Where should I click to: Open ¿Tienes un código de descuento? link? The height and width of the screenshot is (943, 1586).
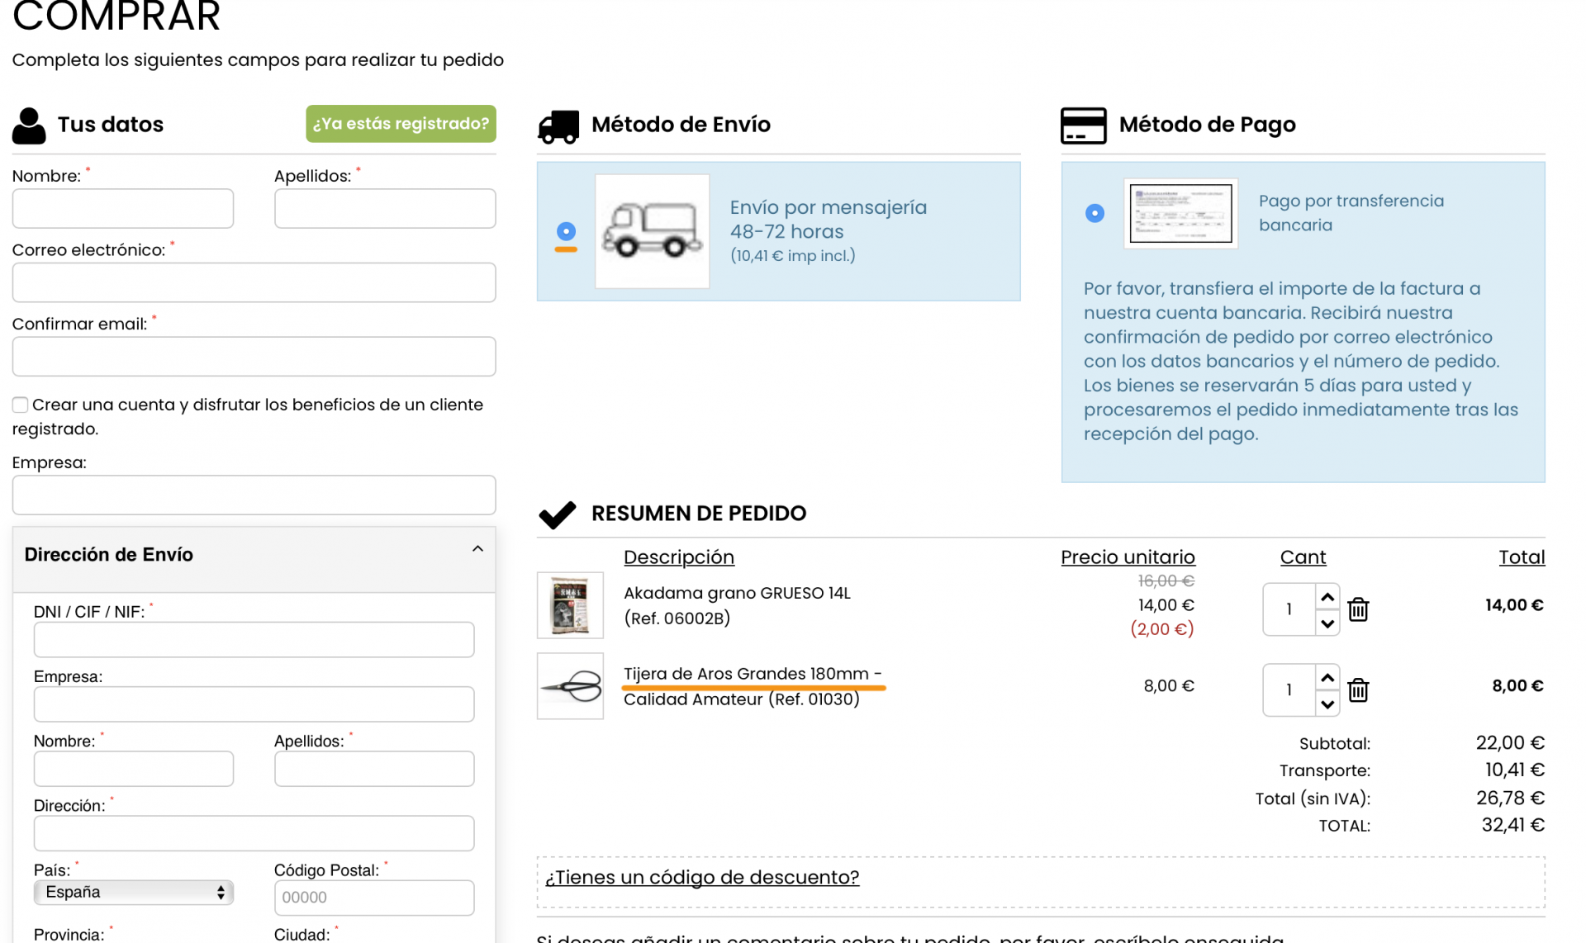click(702, 877)
